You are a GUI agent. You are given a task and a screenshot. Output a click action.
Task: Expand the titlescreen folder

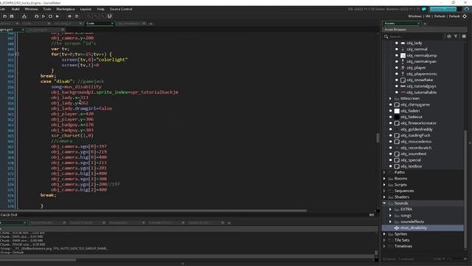390,98
